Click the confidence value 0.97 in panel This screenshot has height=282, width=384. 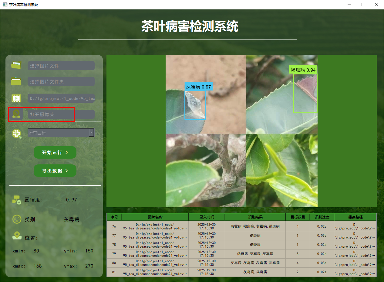click(71, 200)
